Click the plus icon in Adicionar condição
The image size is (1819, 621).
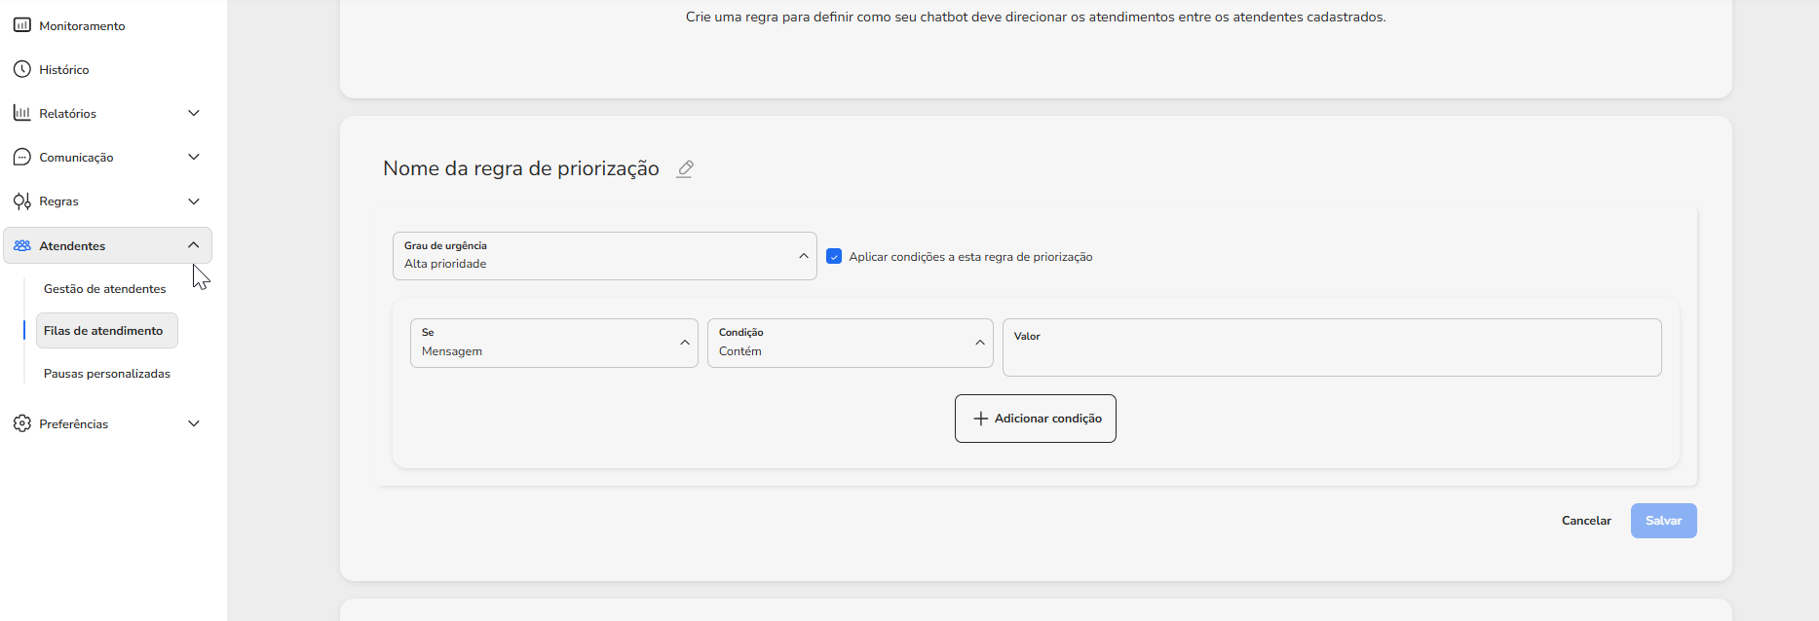coord(980,419)
